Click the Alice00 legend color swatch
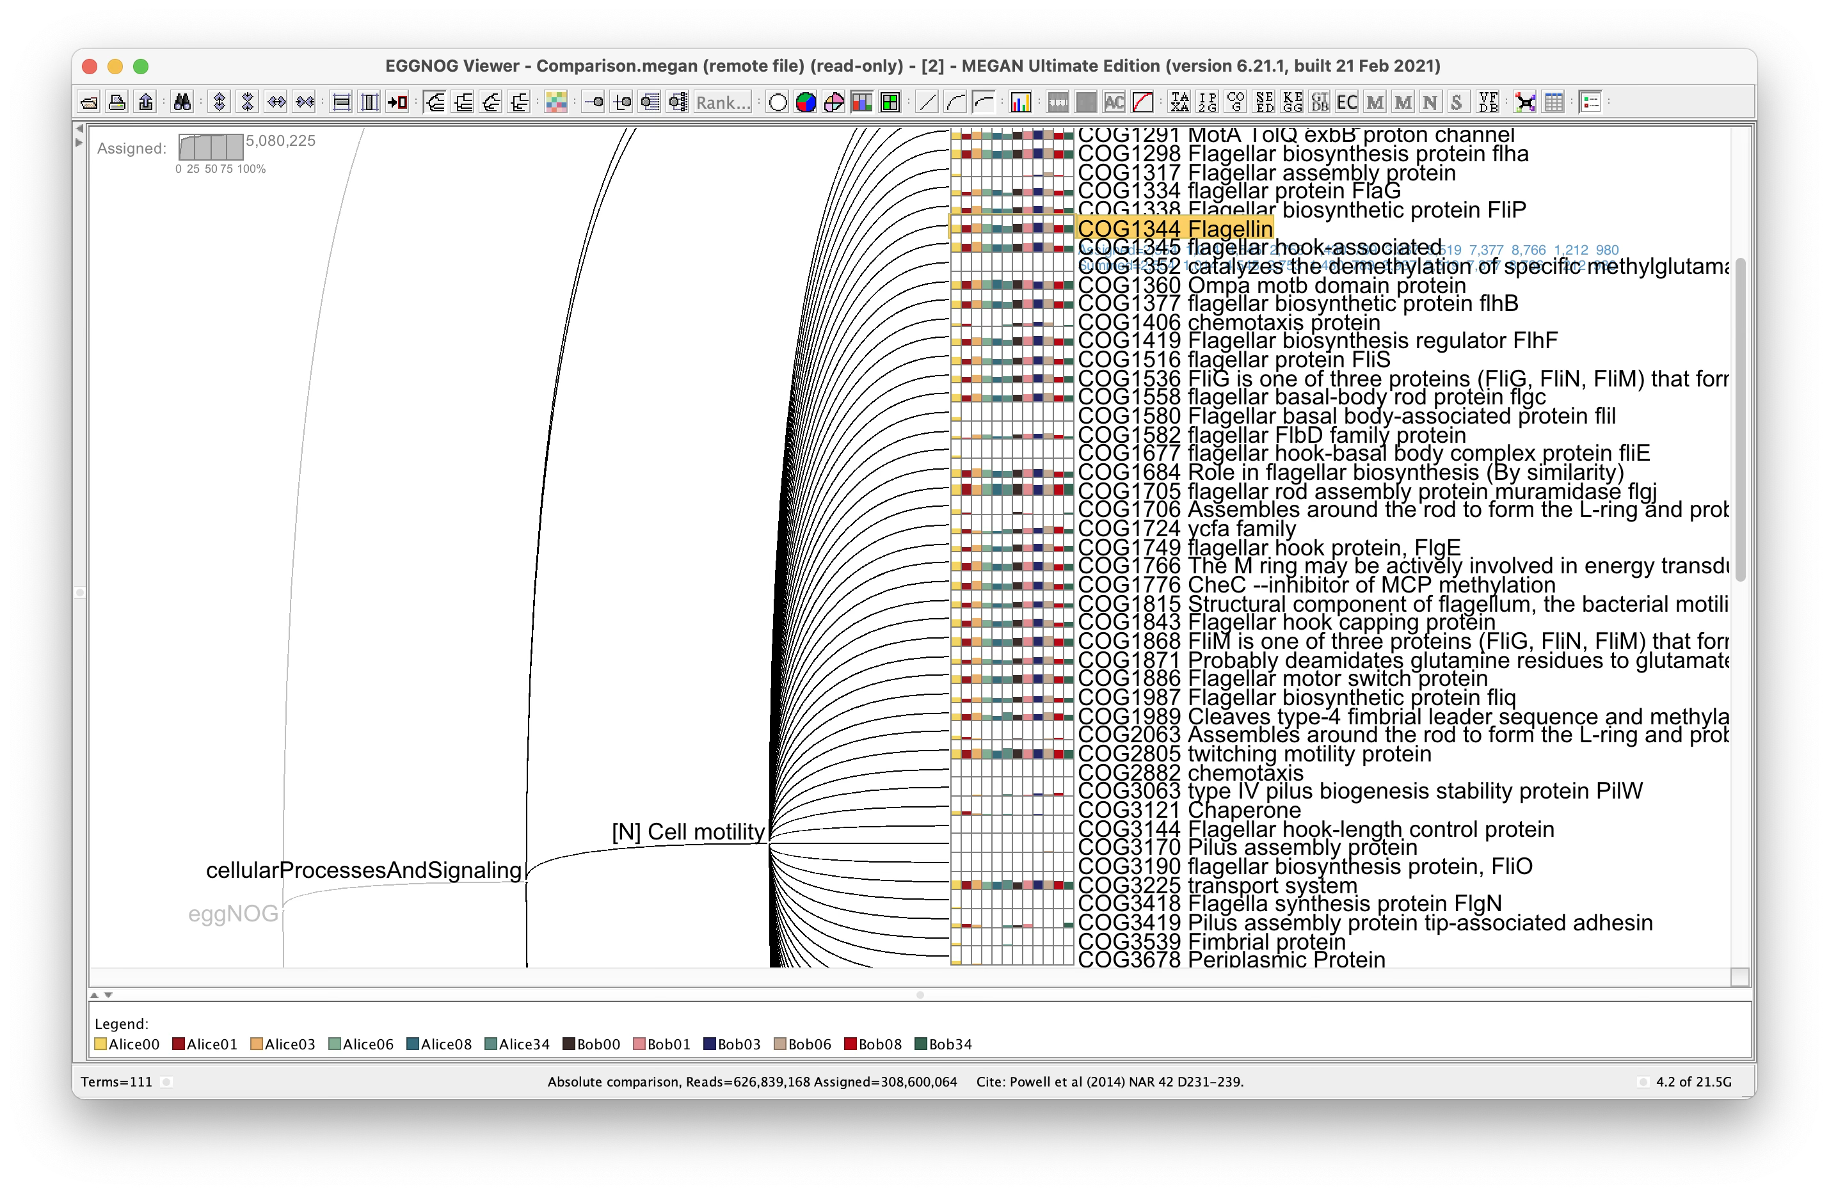Viewport: 1829px width, 1194px height. 100,1044
